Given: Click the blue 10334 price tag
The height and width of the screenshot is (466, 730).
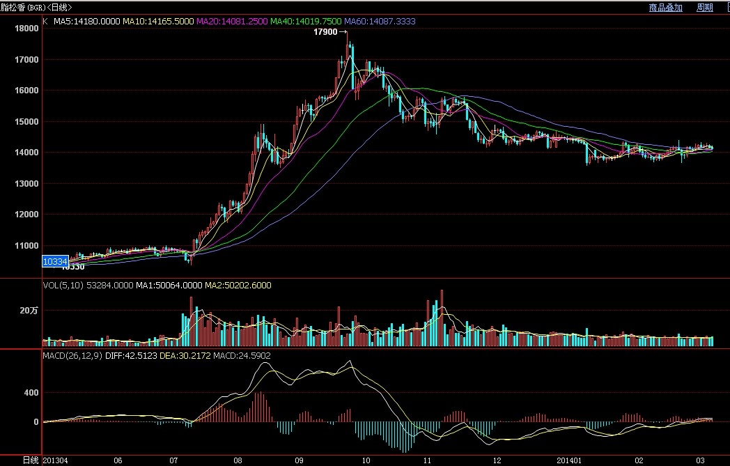Looking at the screenshot, I should [x=55, y=261].
